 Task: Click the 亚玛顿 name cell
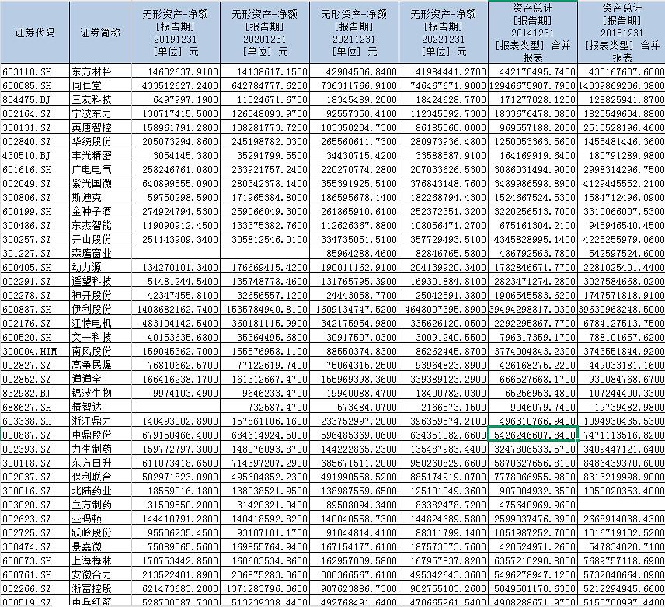point(100,519)
